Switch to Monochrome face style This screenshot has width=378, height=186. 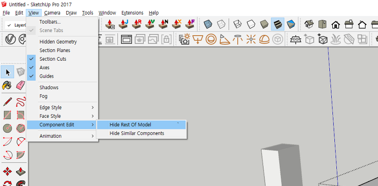(x=291, y=25)
